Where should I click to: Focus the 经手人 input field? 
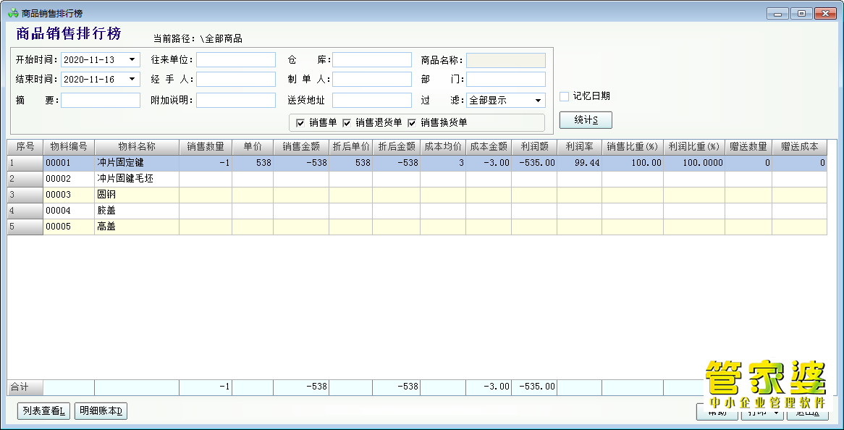point(236,80)
